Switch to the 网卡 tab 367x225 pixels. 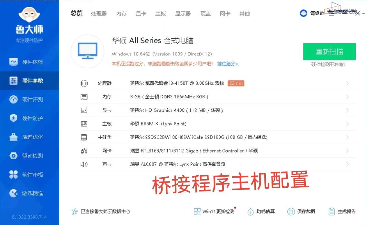coord(225,14)
